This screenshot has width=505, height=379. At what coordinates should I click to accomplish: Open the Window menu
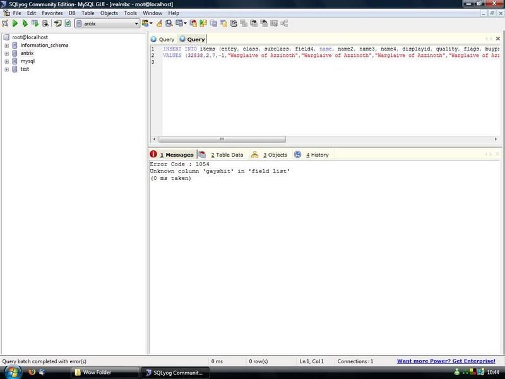pyautogui.click(x=152, y=13)
